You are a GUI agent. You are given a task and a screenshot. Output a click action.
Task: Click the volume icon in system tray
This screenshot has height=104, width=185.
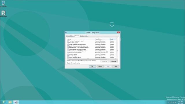pyautogui.click(x=175, y=102)
